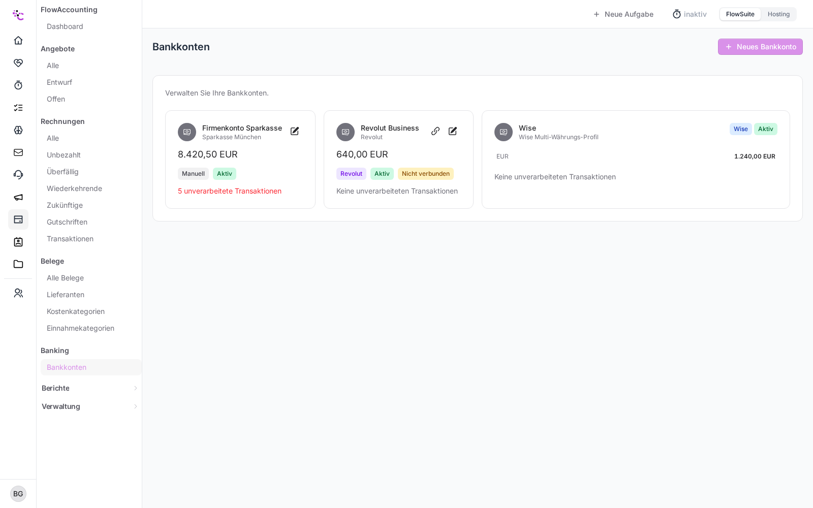The image size is (813, 508).
Task: Toggle the inaktiv timer status
Action: [x=690, y=14]
